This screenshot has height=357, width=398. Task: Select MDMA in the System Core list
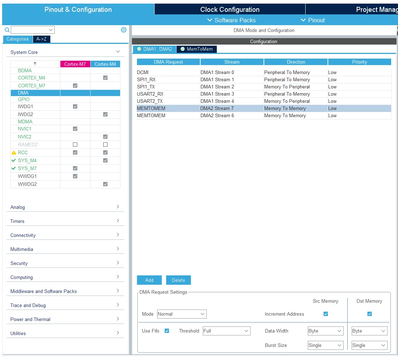(25, 122)
